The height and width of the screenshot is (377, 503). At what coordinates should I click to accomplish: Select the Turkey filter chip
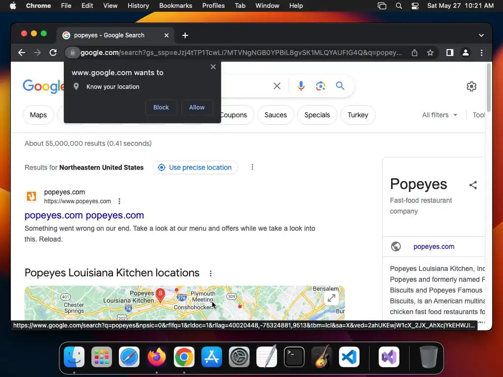coord(358,115)
